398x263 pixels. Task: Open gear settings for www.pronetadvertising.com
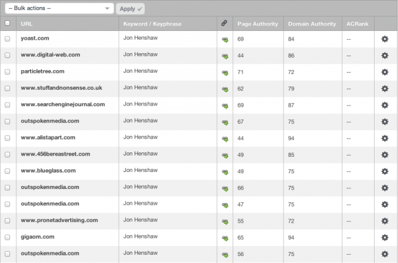385,221
